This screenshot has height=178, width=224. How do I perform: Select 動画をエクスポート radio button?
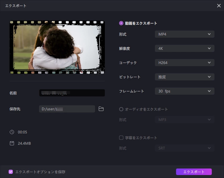(x=121, y=23)
